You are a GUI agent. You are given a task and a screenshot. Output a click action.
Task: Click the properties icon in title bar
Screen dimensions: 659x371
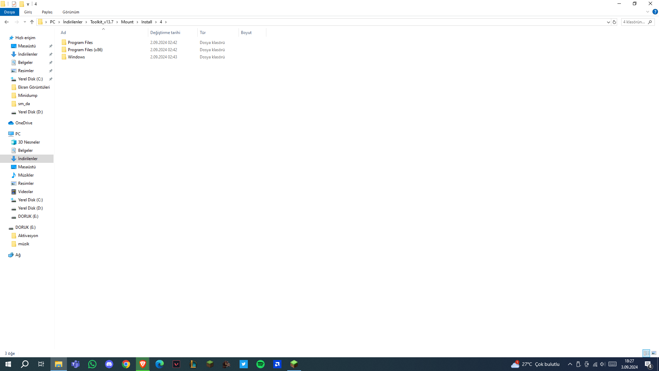(x=14, y=4)
